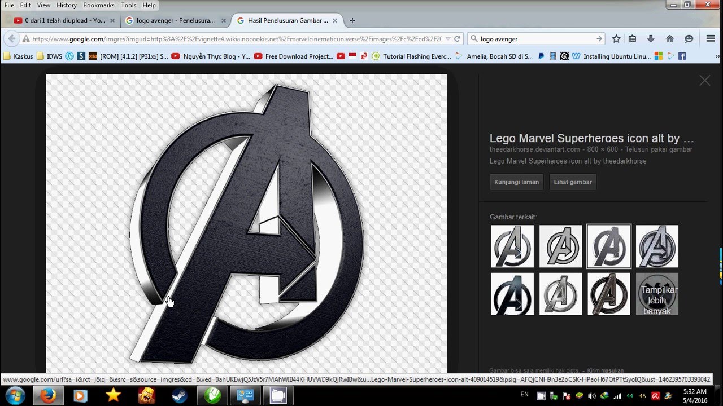Open the PayPal bookmark icon
Viewport: 723px width, 406px height.
point(541,56)
